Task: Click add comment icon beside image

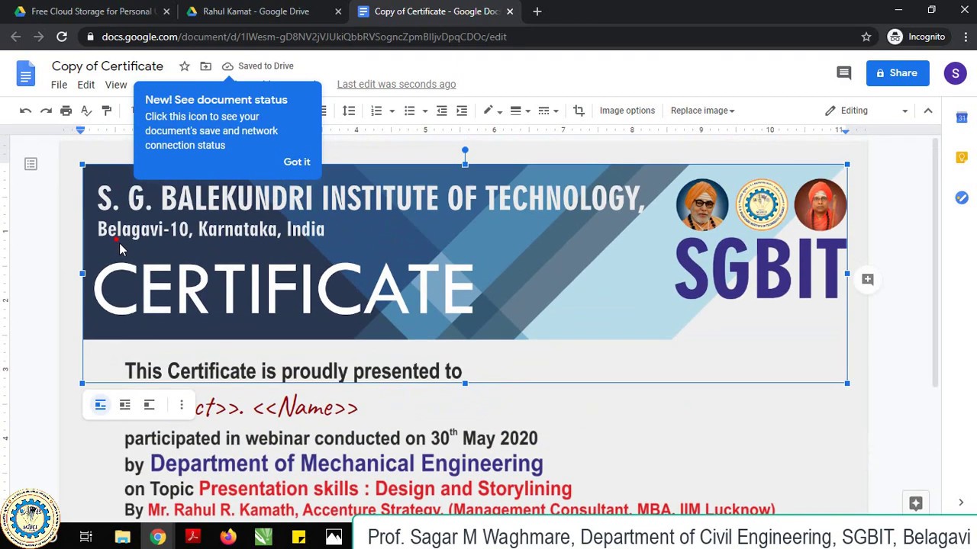Action: (867, 279)
